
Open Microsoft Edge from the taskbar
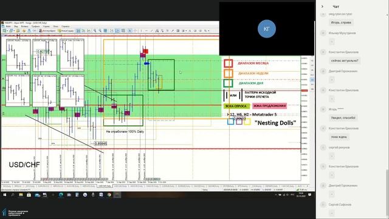click(61, 195)
